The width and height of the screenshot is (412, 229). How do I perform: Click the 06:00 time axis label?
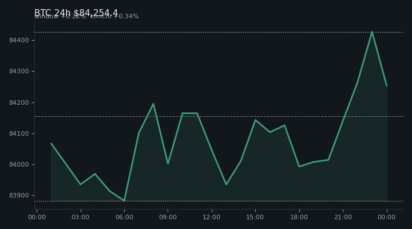coord(124,217)
